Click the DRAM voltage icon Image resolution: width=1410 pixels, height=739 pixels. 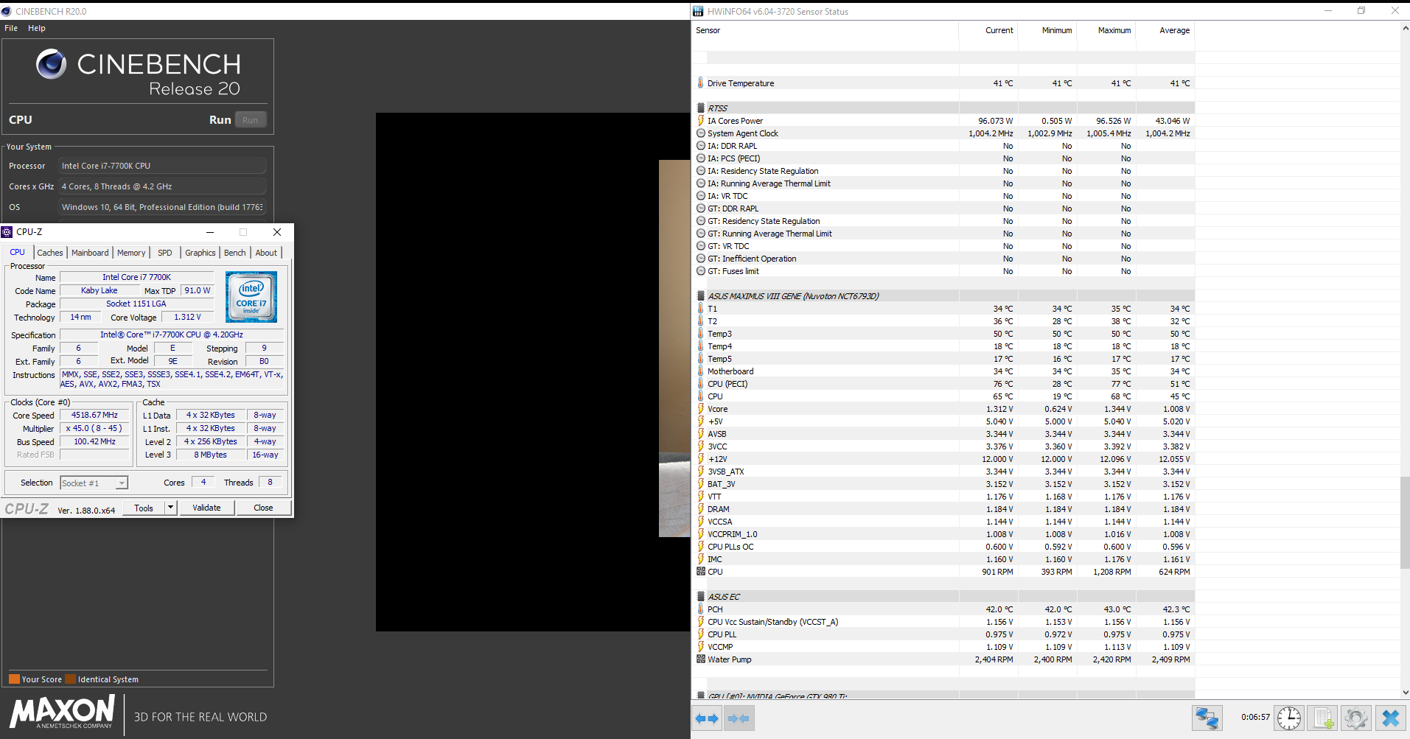[x=701, y=509]
